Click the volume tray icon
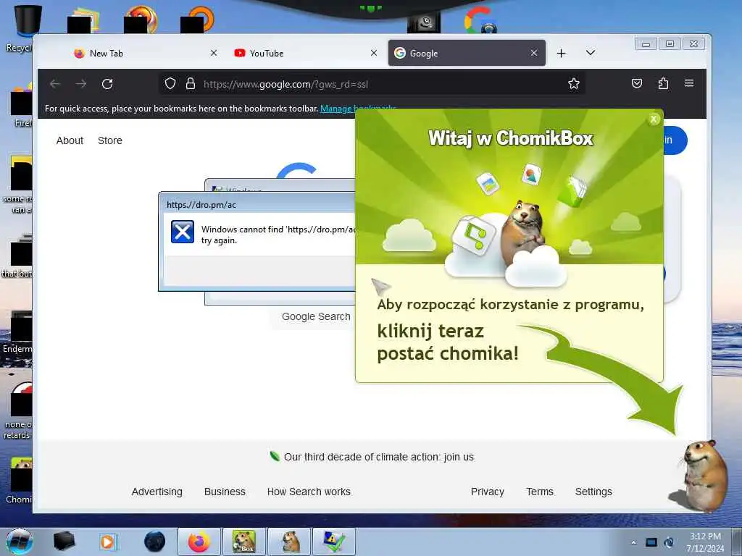Image resolution: width=742 pixels, height=556 pixels. [669, 542]
